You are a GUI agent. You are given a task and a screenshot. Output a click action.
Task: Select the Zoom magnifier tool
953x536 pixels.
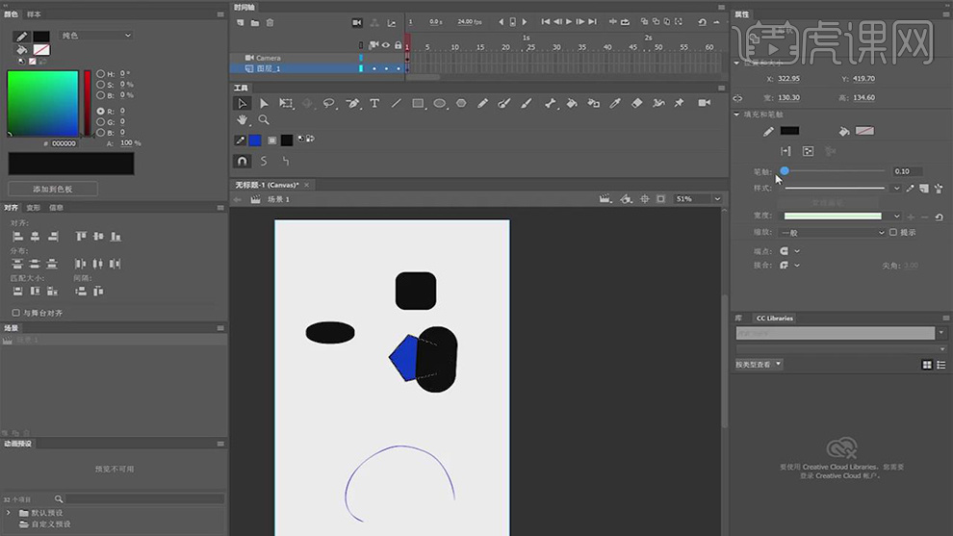pyautogui.click(x=264, y=120)
